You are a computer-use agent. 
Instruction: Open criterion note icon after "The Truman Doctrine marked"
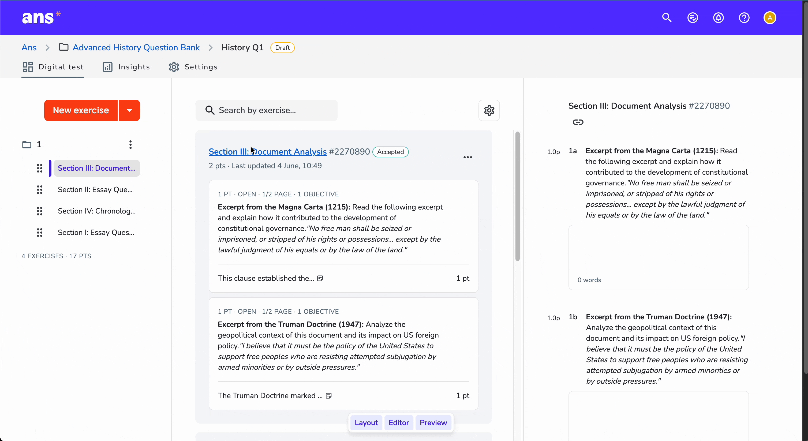pyautogui.click(x=328, y=396)
